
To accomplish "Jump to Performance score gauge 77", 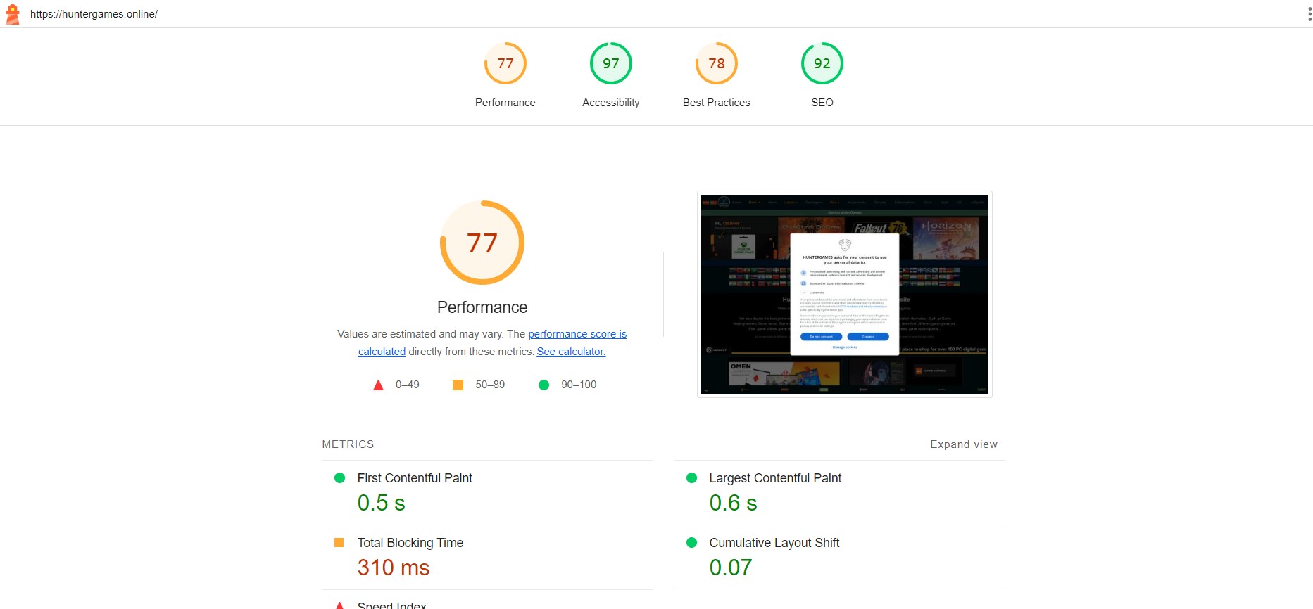I will [505, 63].
